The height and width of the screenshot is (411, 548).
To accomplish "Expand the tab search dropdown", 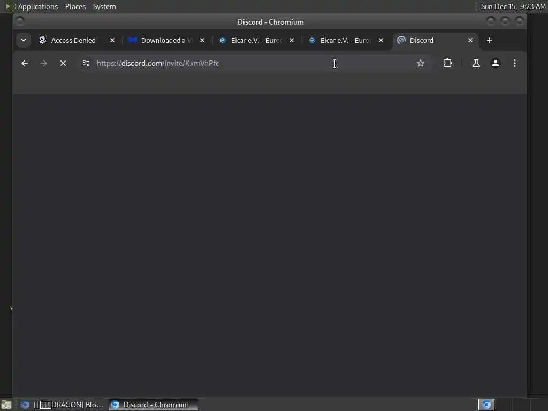I will tap(24, 40).
